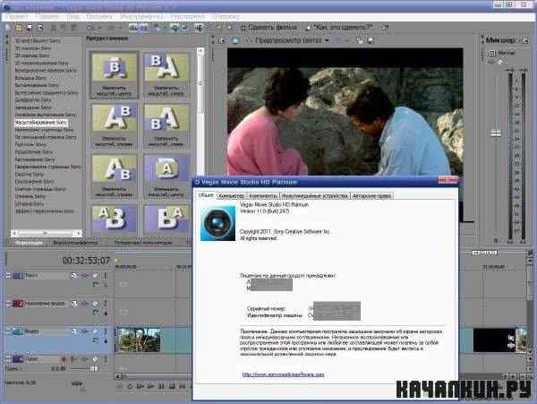Viewport: 537px width, 404px height.
Task: Open Track FX for Наложение видео track
Action: point(84,304)
